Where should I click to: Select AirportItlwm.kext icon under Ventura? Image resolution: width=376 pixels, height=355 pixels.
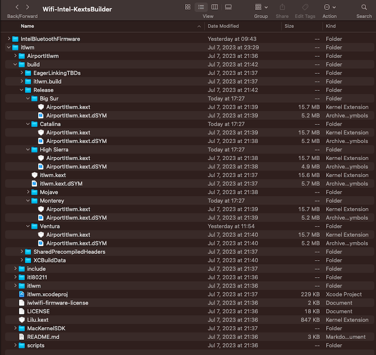pyautogui.click(x=41, y=234)
